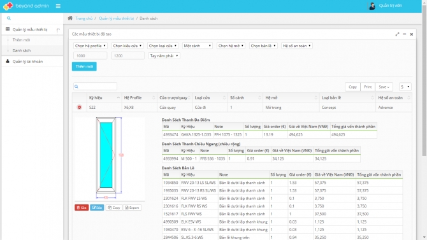This screenshot has width=427, height=240.
Task: Change page size dropdown showing 5
Action: click(x=405, y=87)
